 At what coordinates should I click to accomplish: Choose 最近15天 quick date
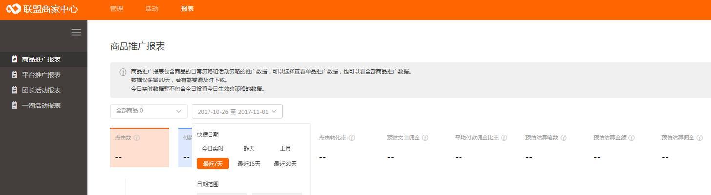pos(249,164)
